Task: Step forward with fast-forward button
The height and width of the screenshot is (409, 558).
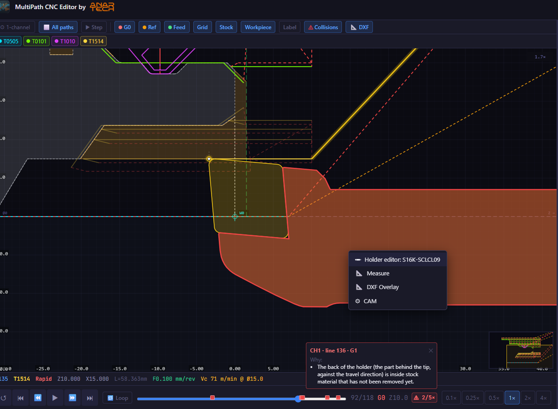Action: coord(72,398)
